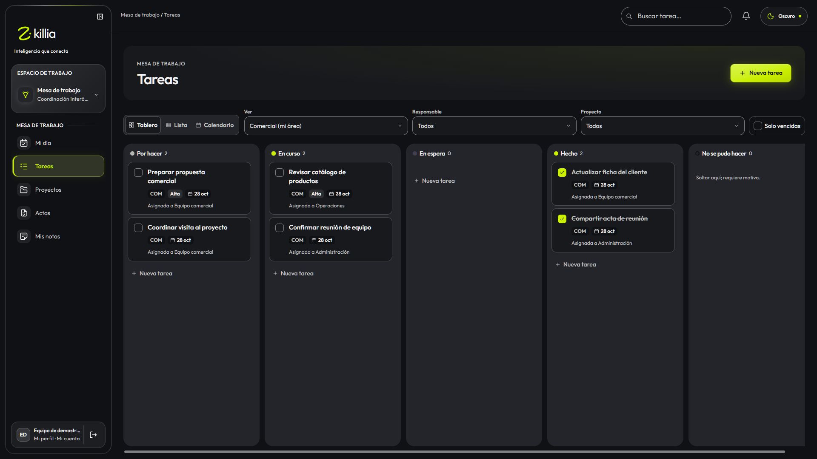Uncheck Compartir acta de reunión task

(562, 219)
